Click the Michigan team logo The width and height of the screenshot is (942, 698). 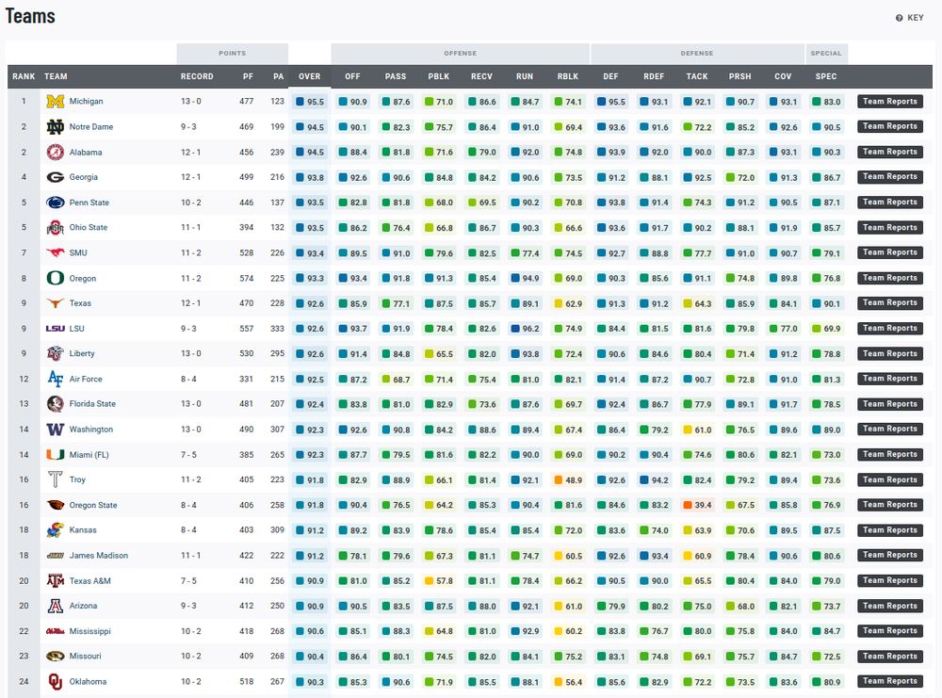pyautogui.click(x=55, y=102)
